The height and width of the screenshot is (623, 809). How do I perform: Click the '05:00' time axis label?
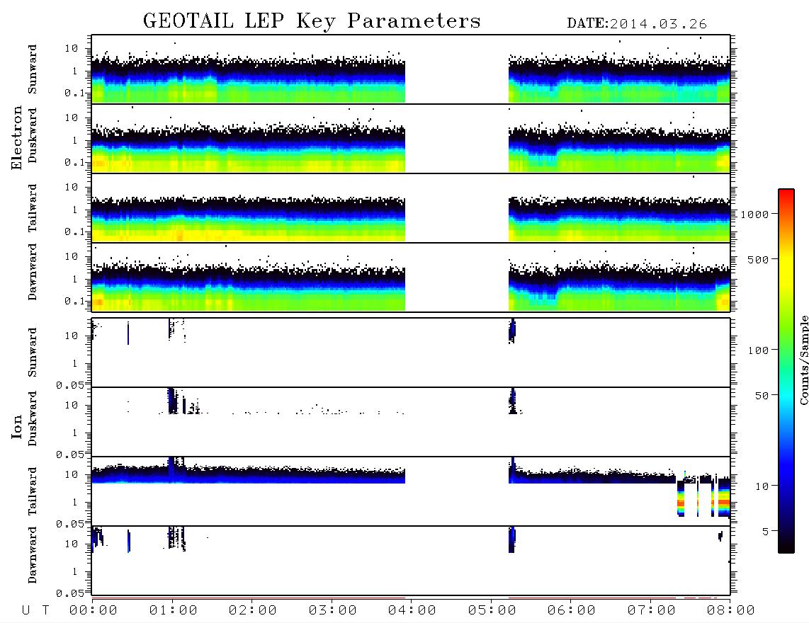tap(492, 611)
